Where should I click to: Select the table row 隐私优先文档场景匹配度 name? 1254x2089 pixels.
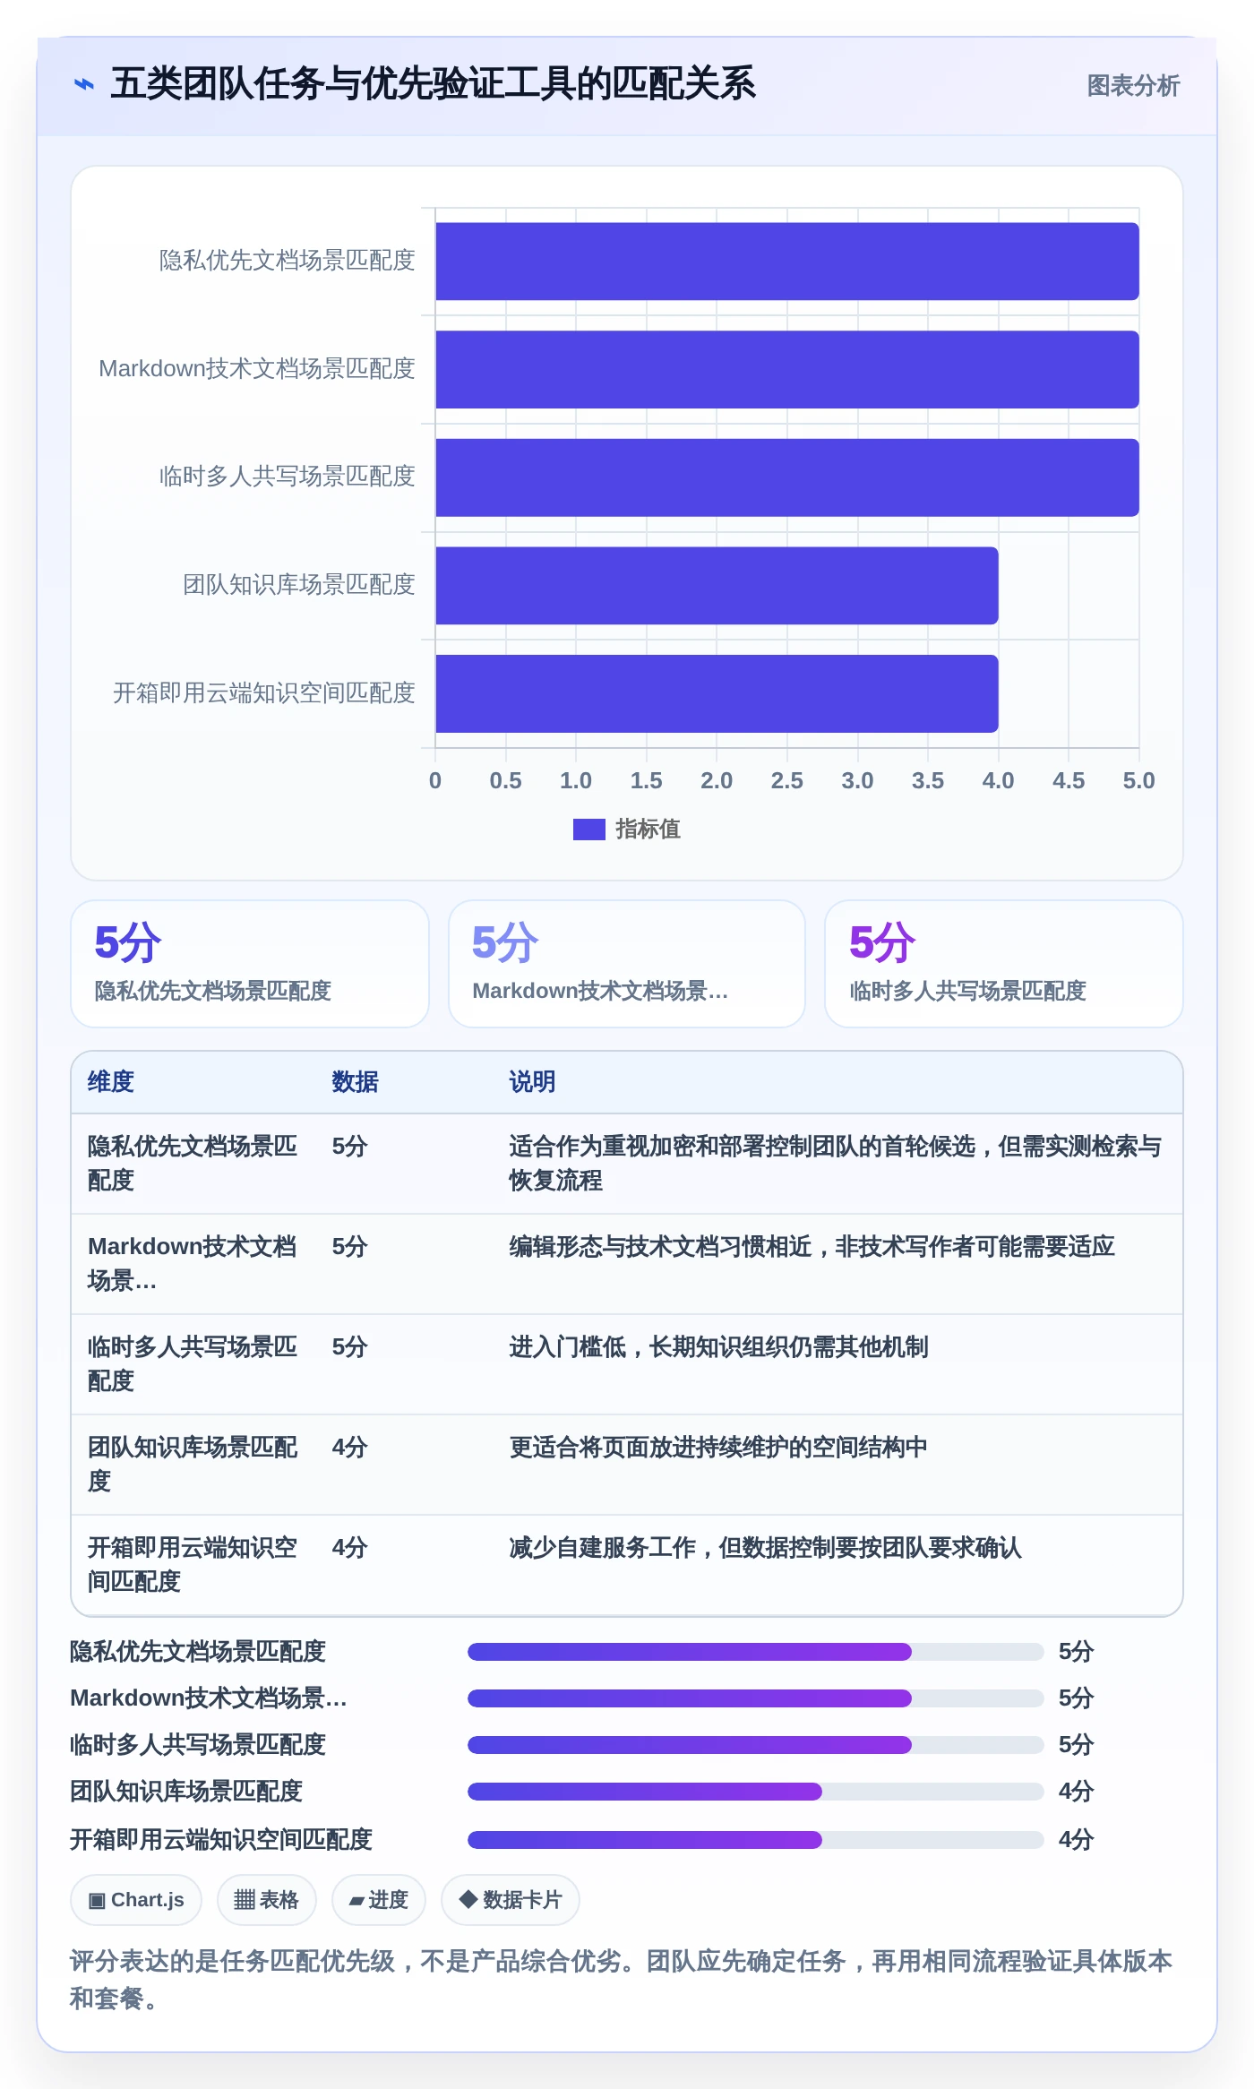coord(193,1164)
